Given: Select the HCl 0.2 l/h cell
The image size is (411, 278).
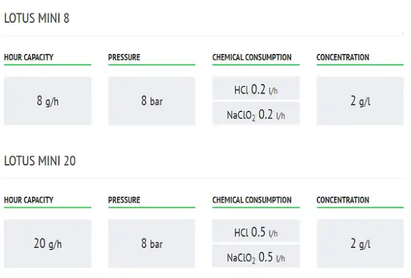Looking at the screenshot, I should pos(256,88).
